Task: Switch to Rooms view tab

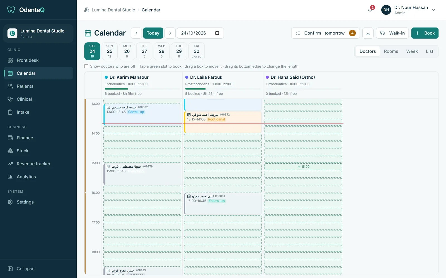Action: (x=391, y=51)
